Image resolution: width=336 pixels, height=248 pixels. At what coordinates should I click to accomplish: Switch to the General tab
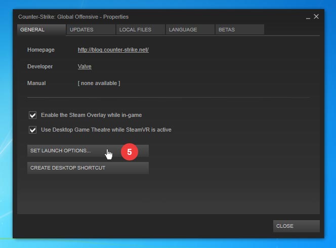[41, 29]
